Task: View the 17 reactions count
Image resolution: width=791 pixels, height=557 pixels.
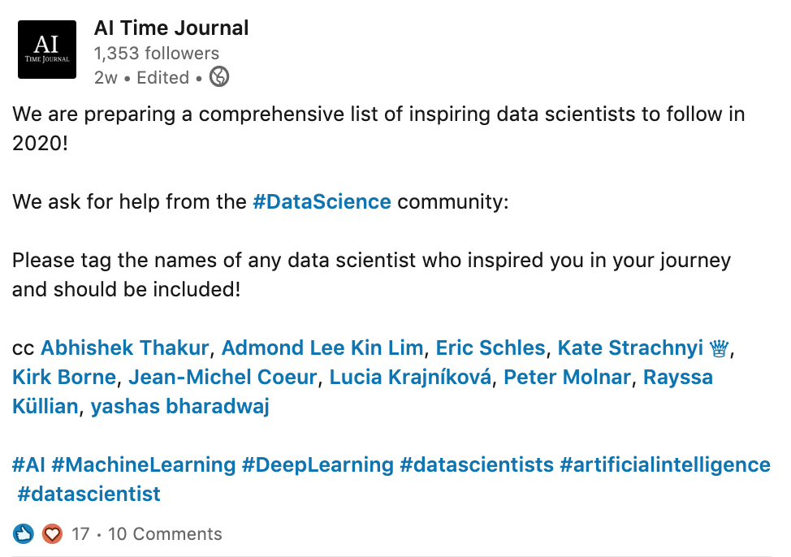Action: pos(80,533)
